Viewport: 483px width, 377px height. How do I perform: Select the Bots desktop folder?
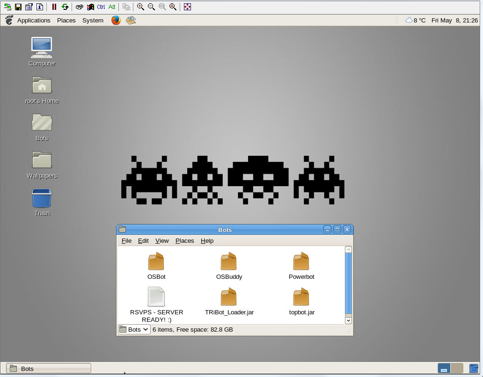tap(42, 127)
